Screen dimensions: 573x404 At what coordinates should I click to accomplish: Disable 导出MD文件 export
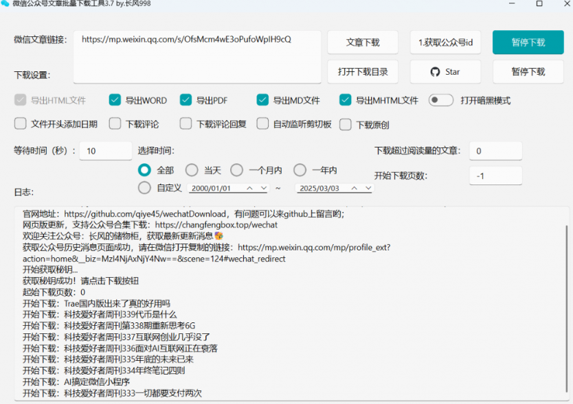point(262,99)
